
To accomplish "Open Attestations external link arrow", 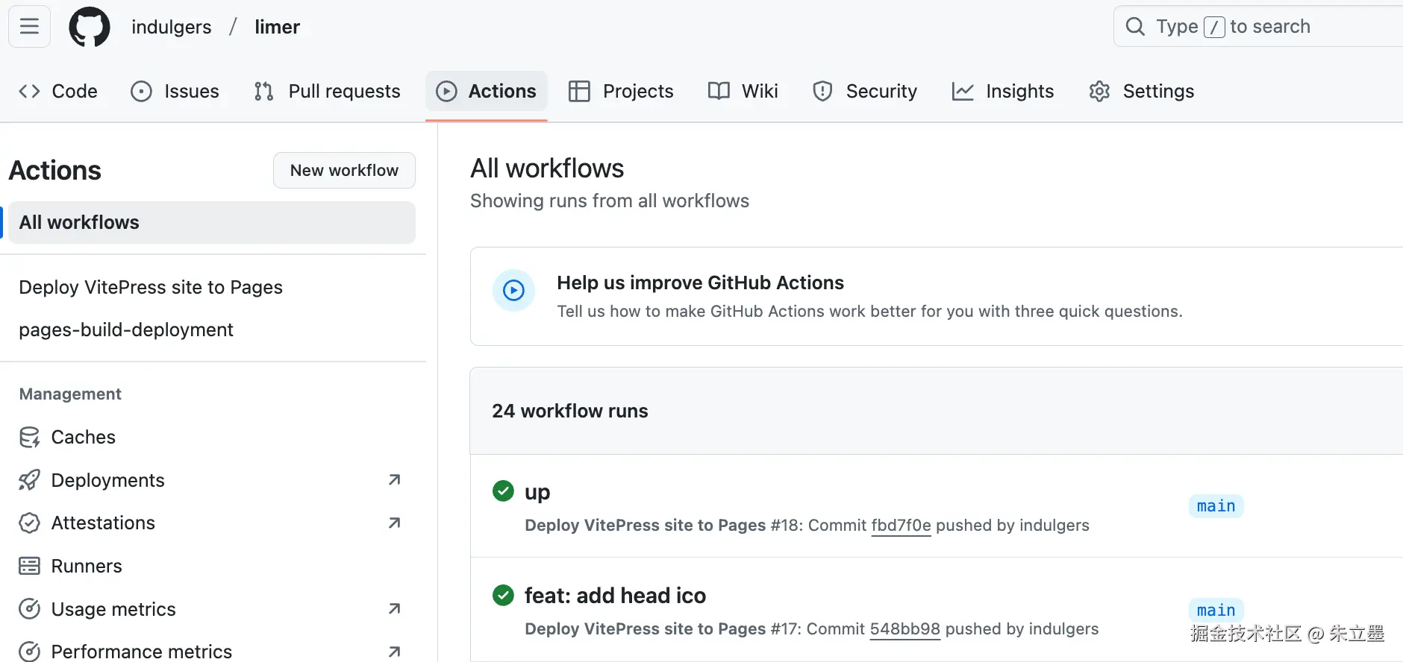I will pyautogui.click(x=394, y=523).
